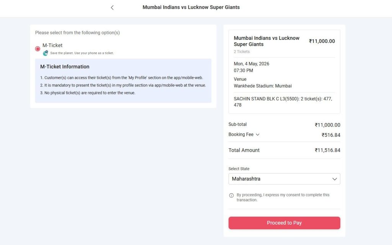Viewport: 392px width, 245px height.
Task: Select the Total Amount row
Action: pos(244,150)
